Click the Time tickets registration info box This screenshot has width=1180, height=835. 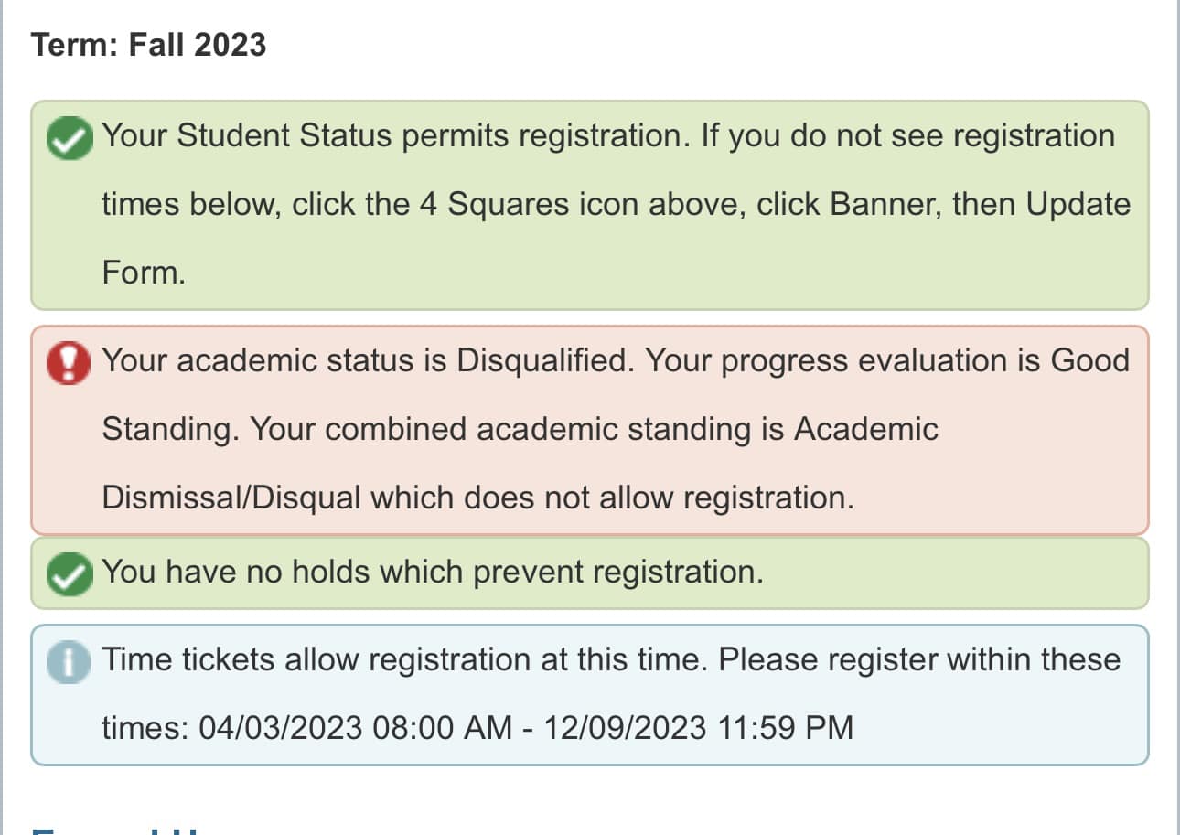pyautogui.click(x=589, y=695)
